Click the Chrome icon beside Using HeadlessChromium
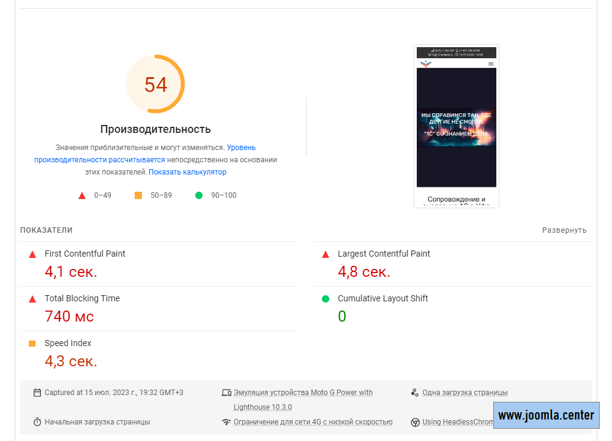The height and width of the screenshot is (441, 612). [x=415, y=422]
